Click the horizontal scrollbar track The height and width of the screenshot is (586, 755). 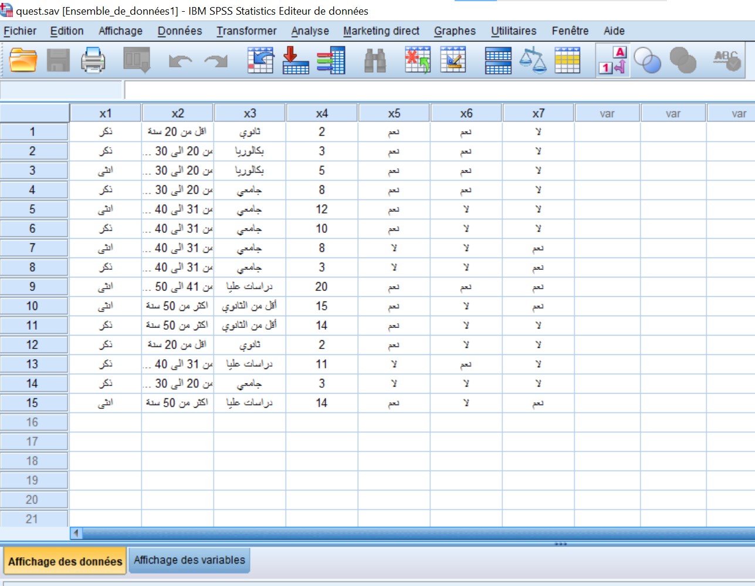click(x=418, y=533)
